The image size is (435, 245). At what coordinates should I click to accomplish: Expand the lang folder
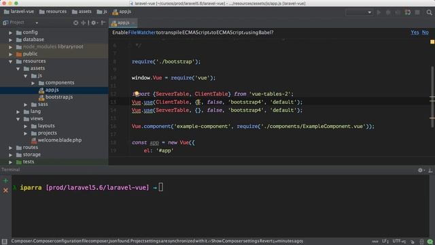coord(18,112)
